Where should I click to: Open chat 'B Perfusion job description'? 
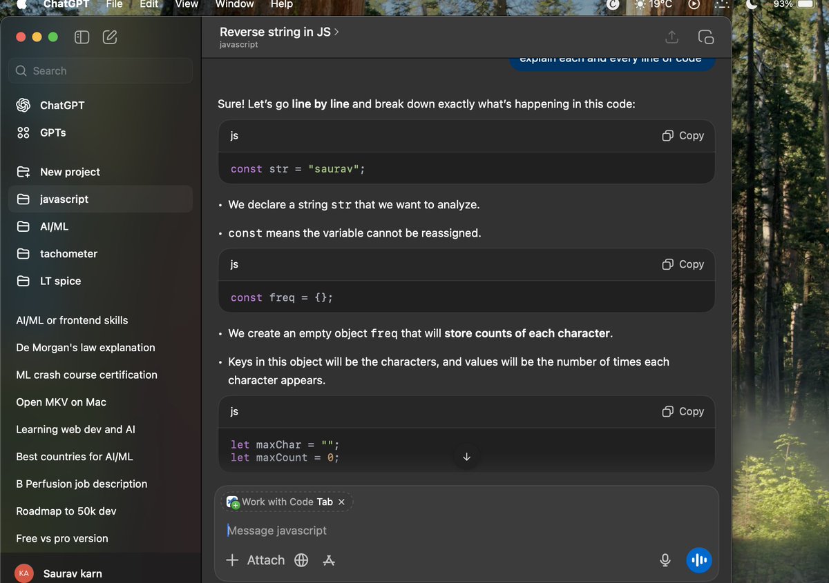coord(82,484)
